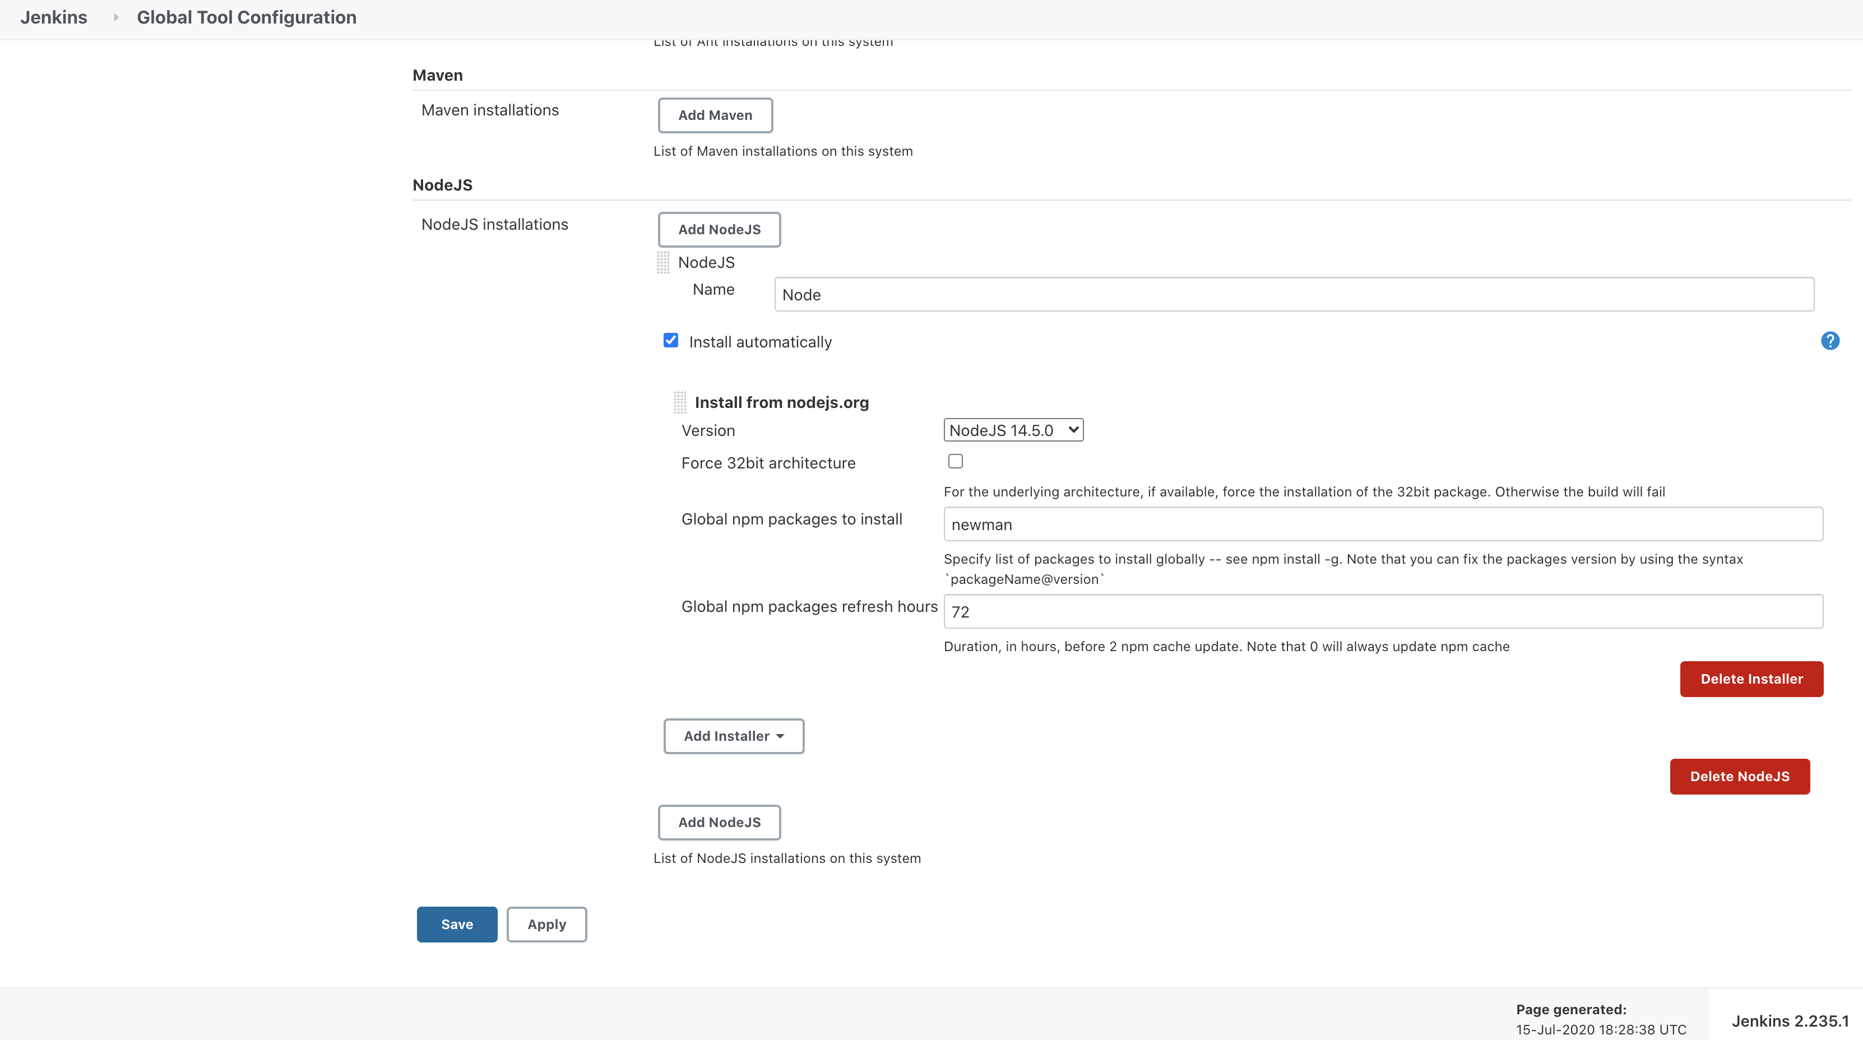1863x1040 pixels.
Task: Click the Global npm packages to install field
Action: (x=1383, y=524)
